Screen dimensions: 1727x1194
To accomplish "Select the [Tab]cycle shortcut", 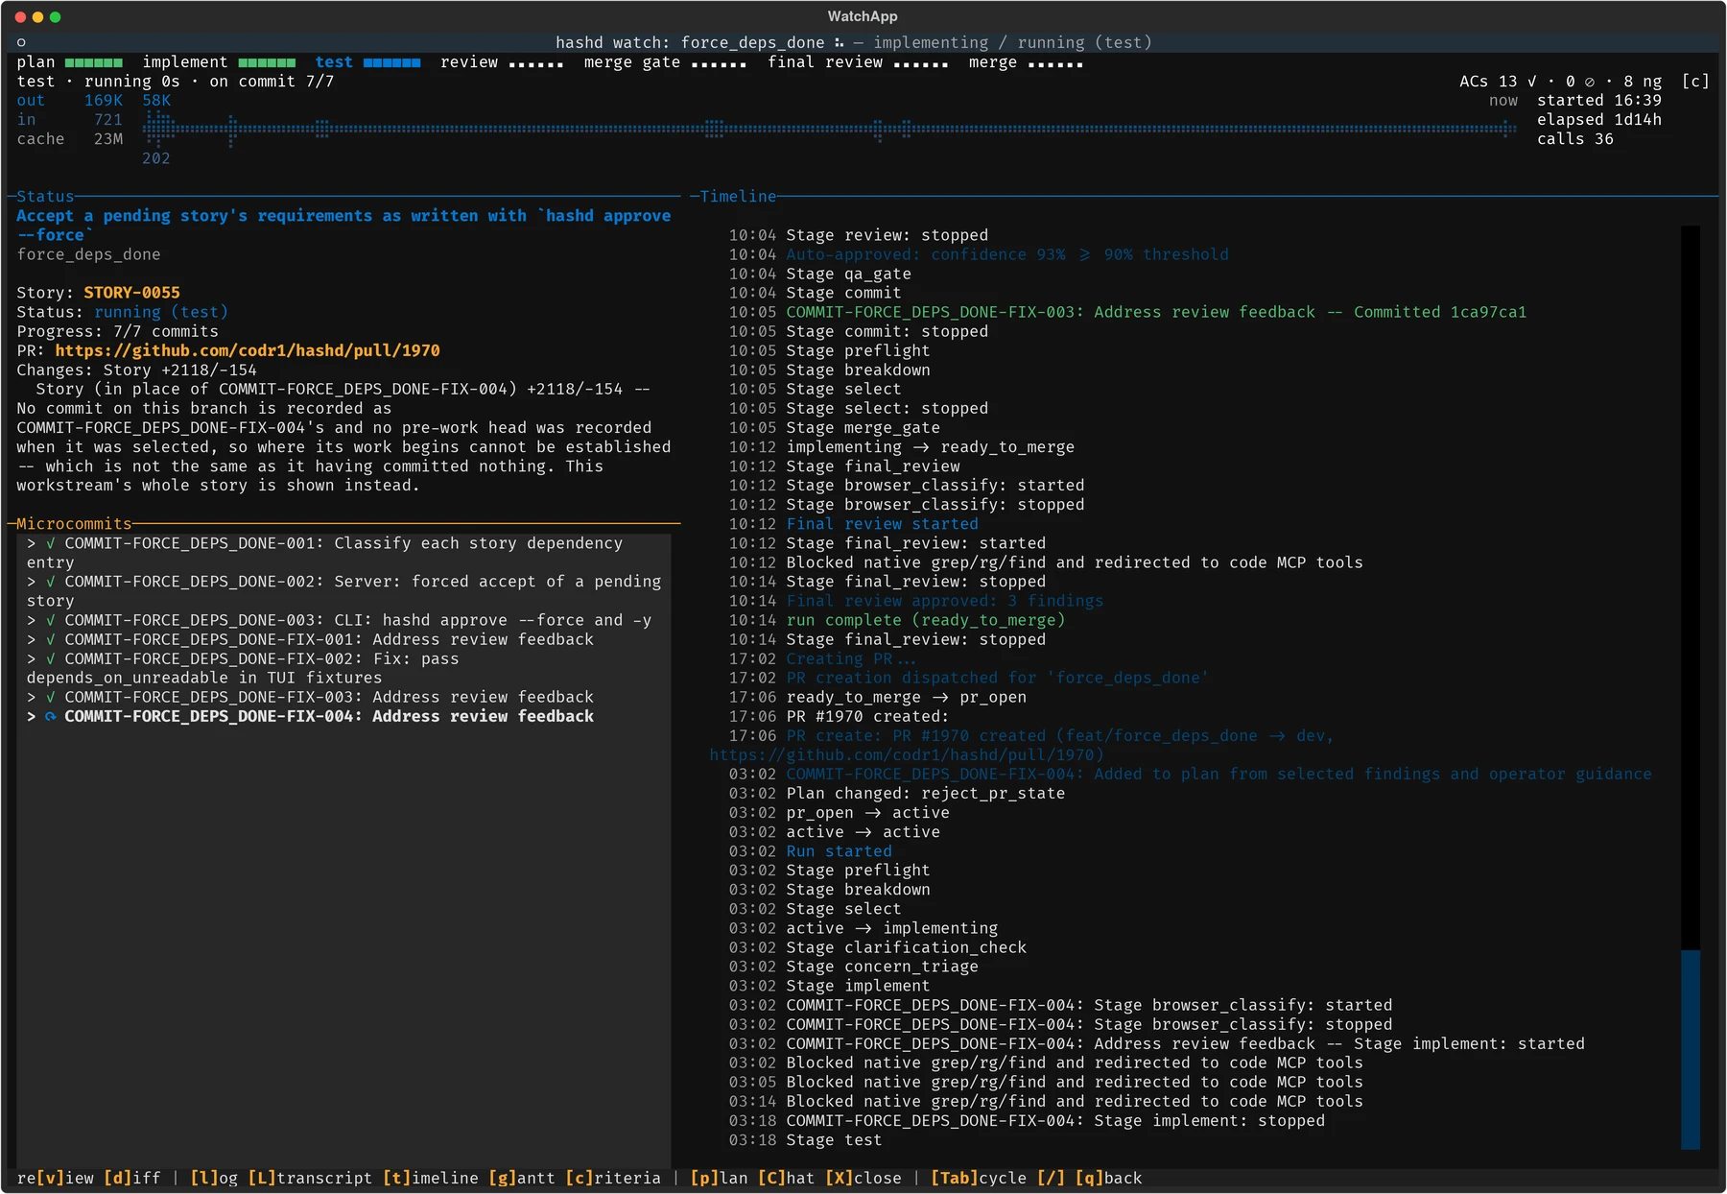I will (x=979, y=1178).
